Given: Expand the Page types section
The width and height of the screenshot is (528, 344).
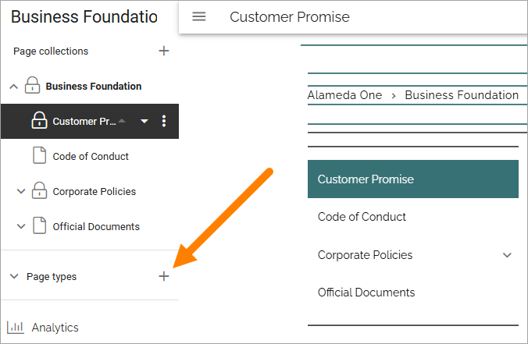Looking at the screenshot, I should point(14,276).
